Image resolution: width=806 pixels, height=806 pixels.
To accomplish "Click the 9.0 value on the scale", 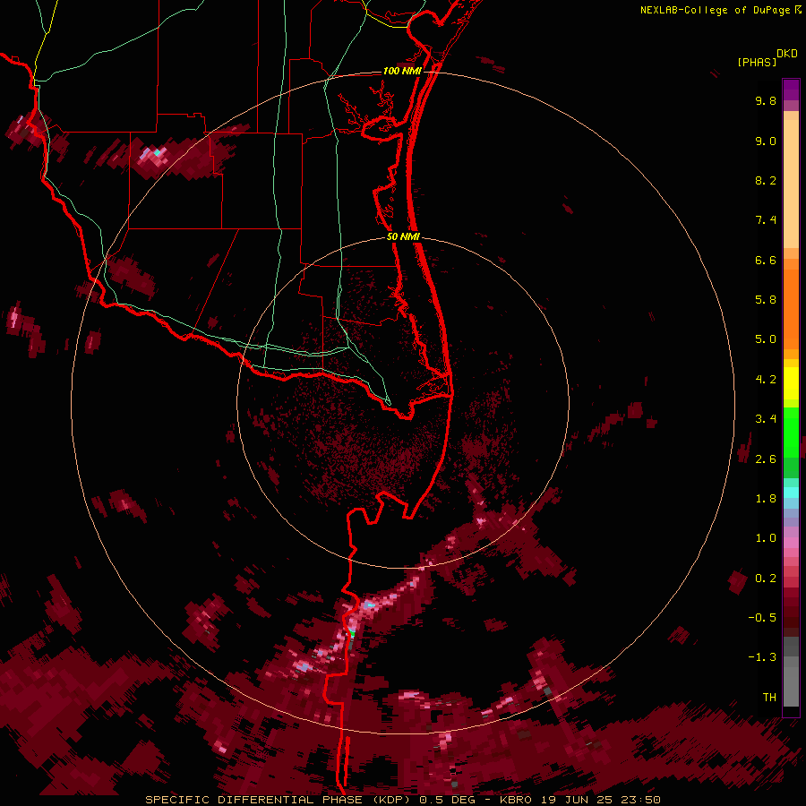I will (766, 141).
